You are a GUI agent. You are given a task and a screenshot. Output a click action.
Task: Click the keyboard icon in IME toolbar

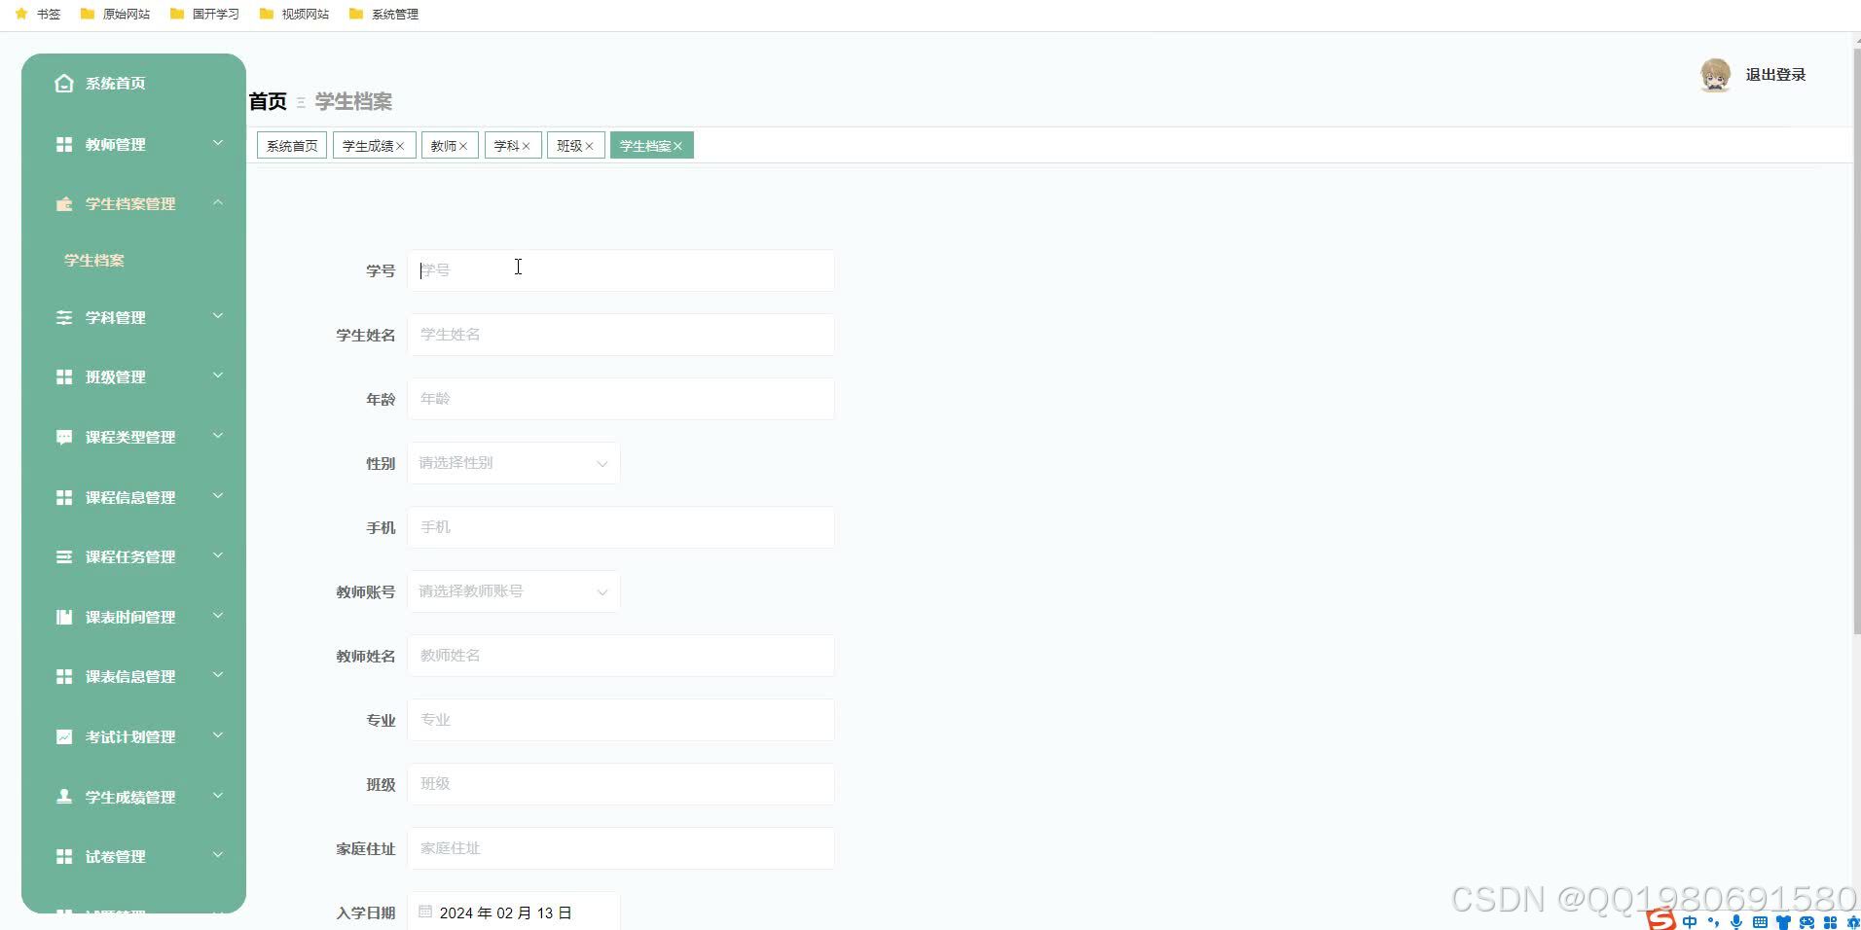click(x=1760, y=921)
